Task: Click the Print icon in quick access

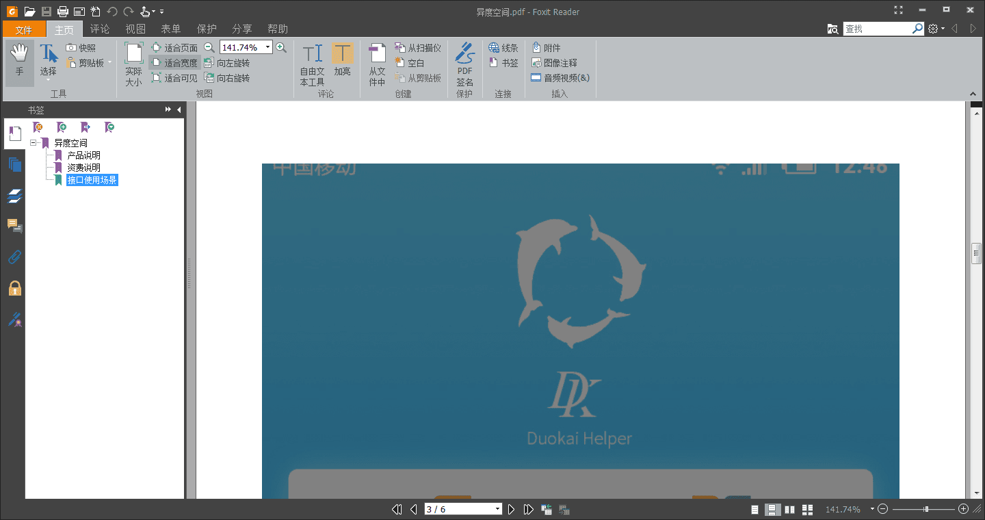Action: pyautogui.click(x=62, y=11)
